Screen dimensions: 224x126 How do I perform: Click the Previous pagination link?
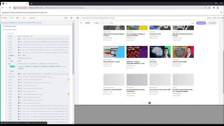pos(143,103)
